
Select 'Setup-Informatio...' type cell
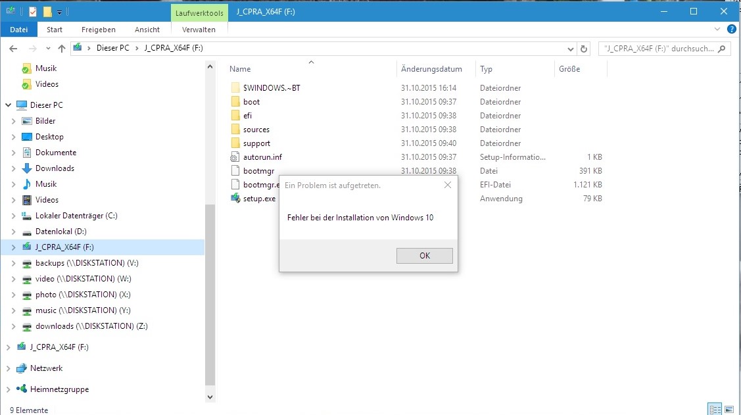tap(513, 157)
